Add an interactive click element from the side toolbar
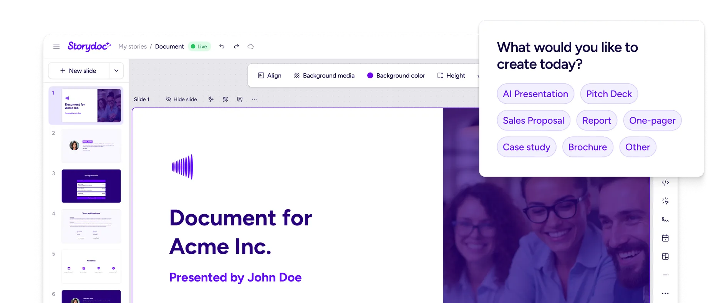Screen dimensions: 721x303 665,201
